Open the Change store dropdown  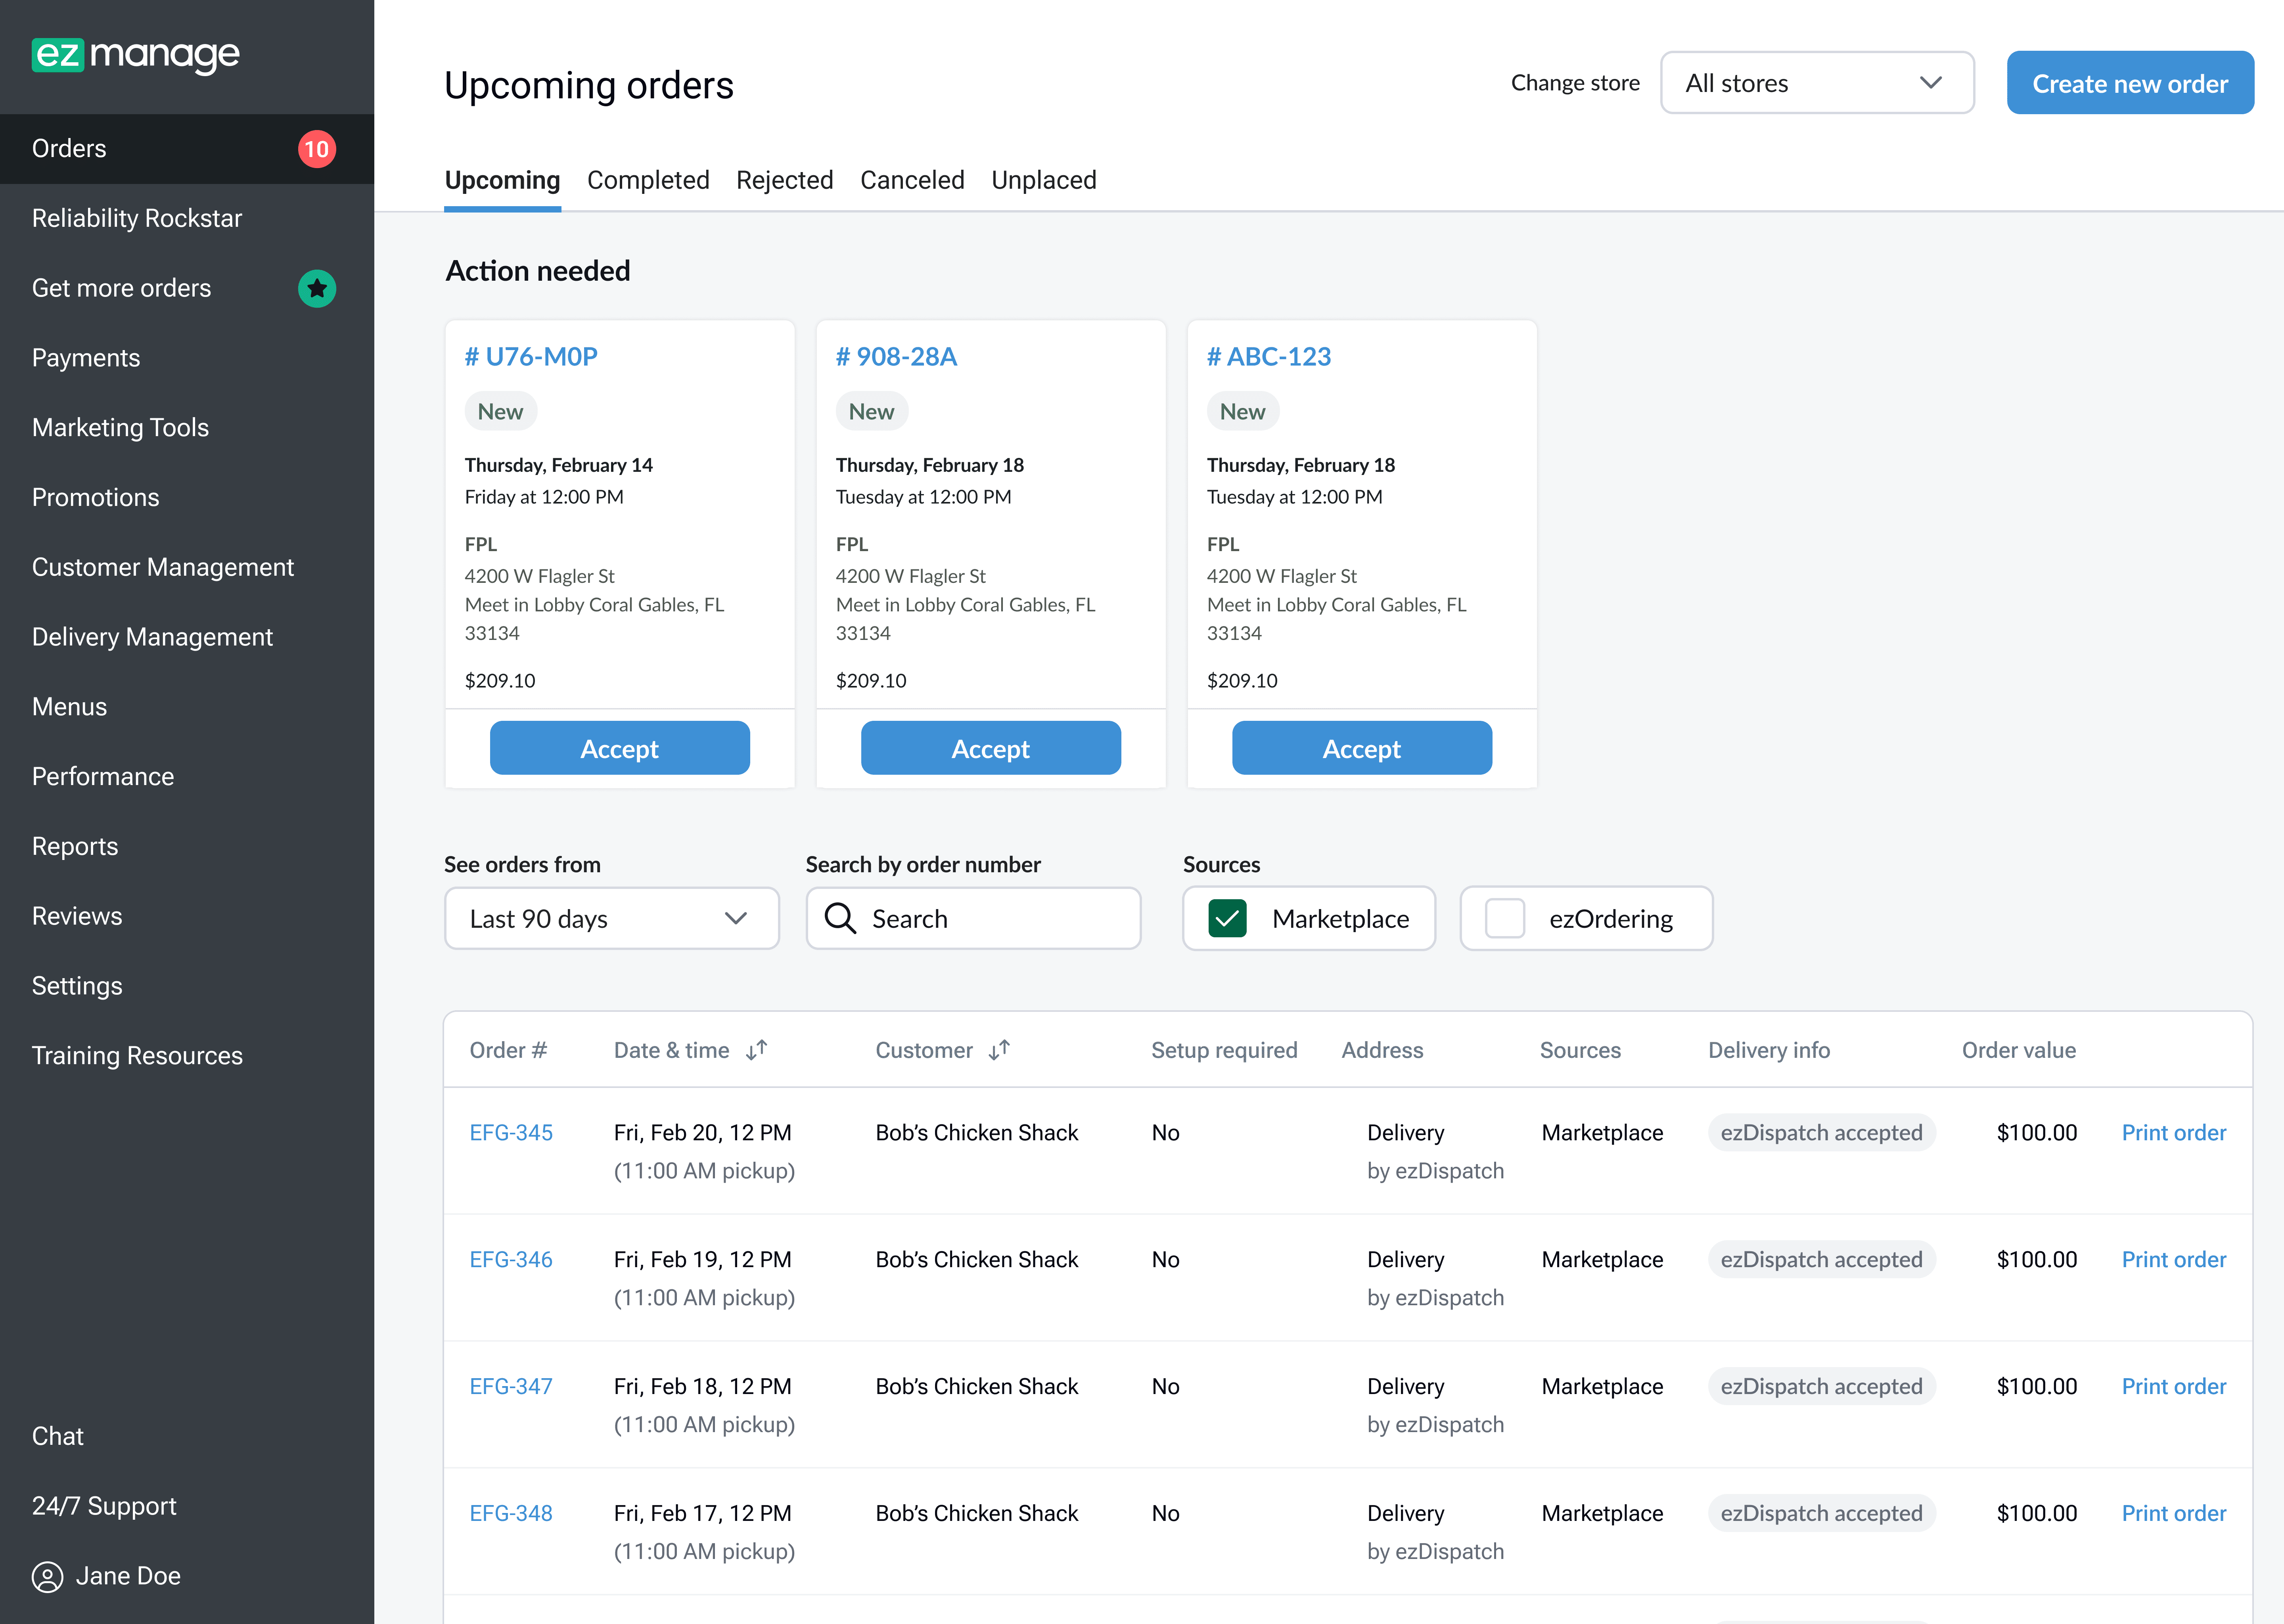pos(1816,83)
